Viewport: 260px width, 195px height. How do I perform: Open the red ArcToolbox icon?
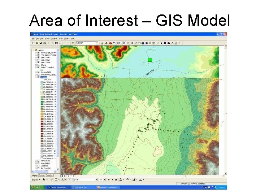(110, 43)
